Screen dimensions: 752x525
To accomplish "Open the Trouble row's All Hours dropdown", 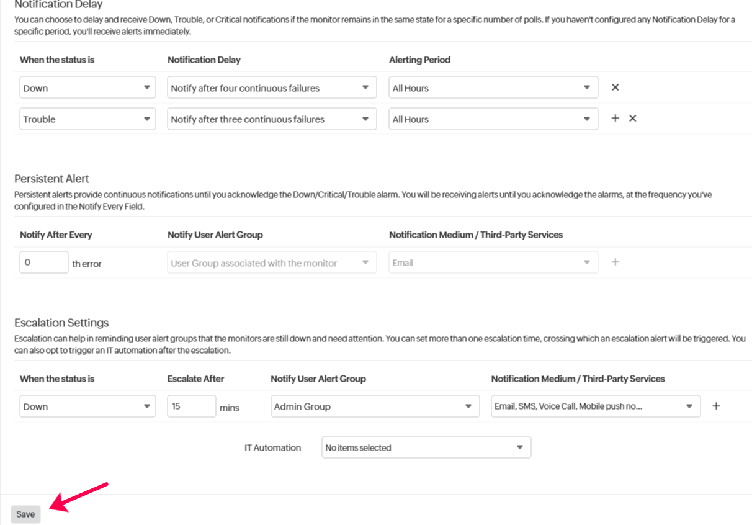I will click(493, 119).
